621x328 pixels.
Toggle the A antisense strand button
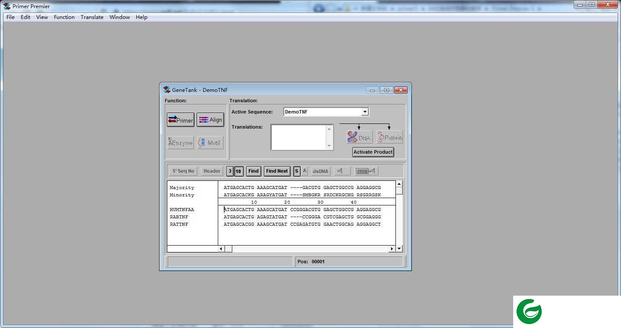point(304,171)
